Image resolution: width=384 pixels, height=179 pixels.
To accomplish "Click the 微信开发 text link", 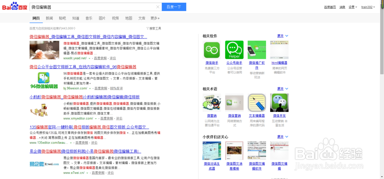I will (280, 116).
